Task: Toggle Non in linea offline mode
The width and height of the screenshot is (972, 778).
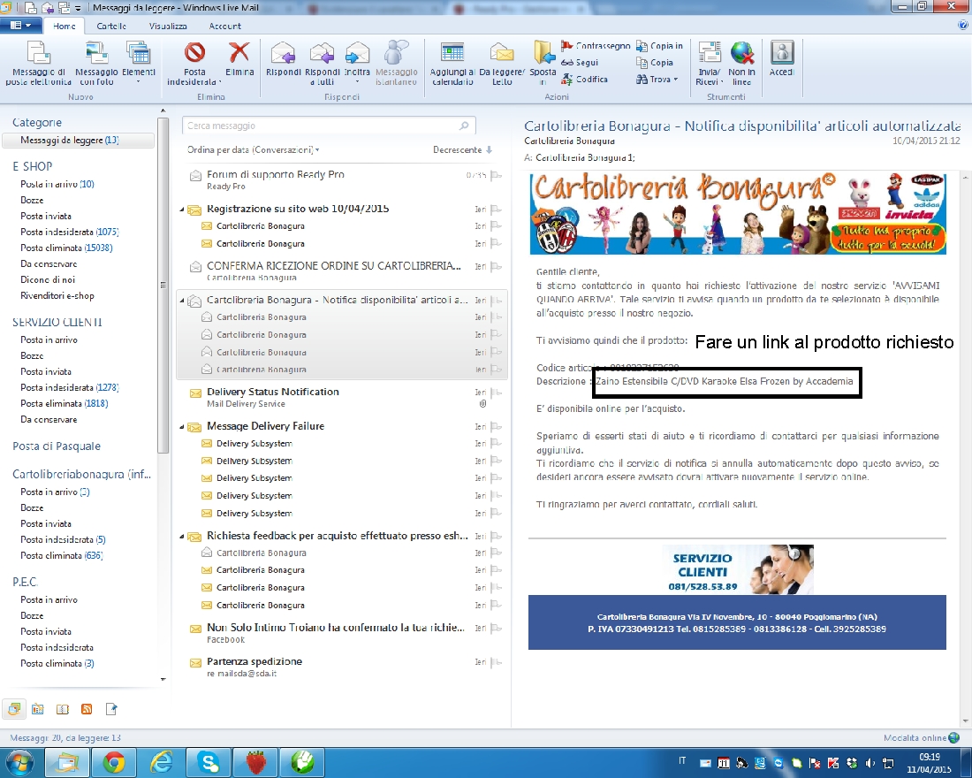Action: 741,63
